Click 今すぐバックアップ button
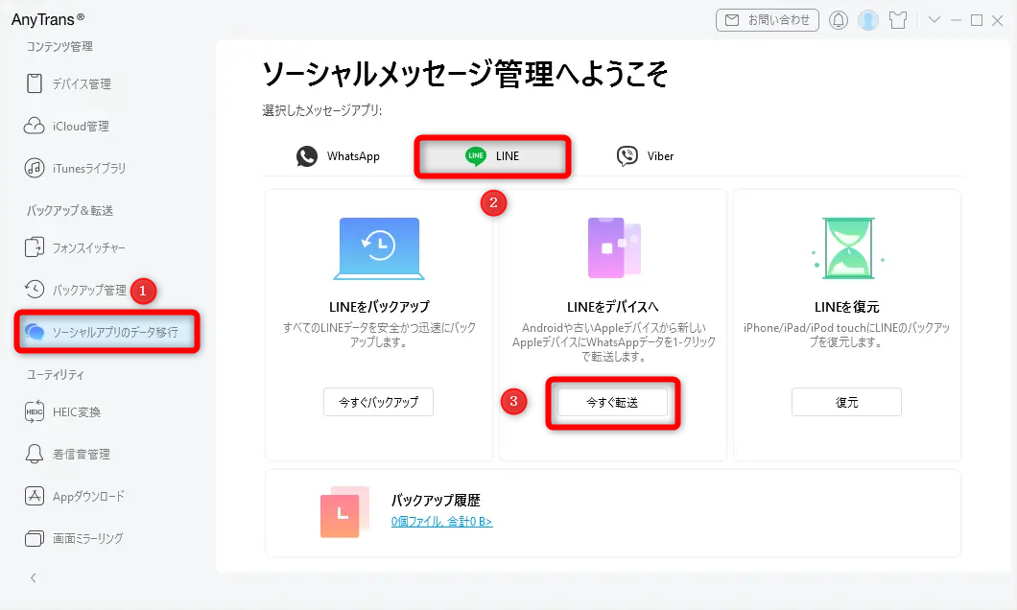Screen dimensions: 1017x610 pyautogui.click(x=378, y=402)
